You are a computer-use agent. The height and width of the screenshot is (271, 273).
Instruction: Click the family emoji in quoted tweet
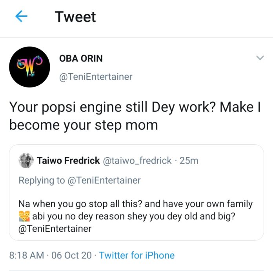[x=24, y=216]
